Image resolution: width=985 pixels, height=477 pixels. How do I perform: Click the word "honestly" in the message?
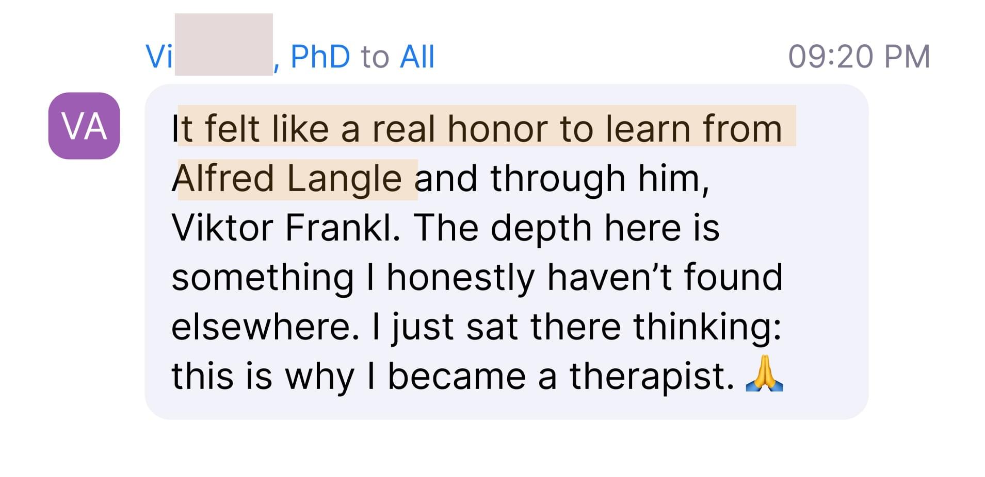tap(460, 277)
